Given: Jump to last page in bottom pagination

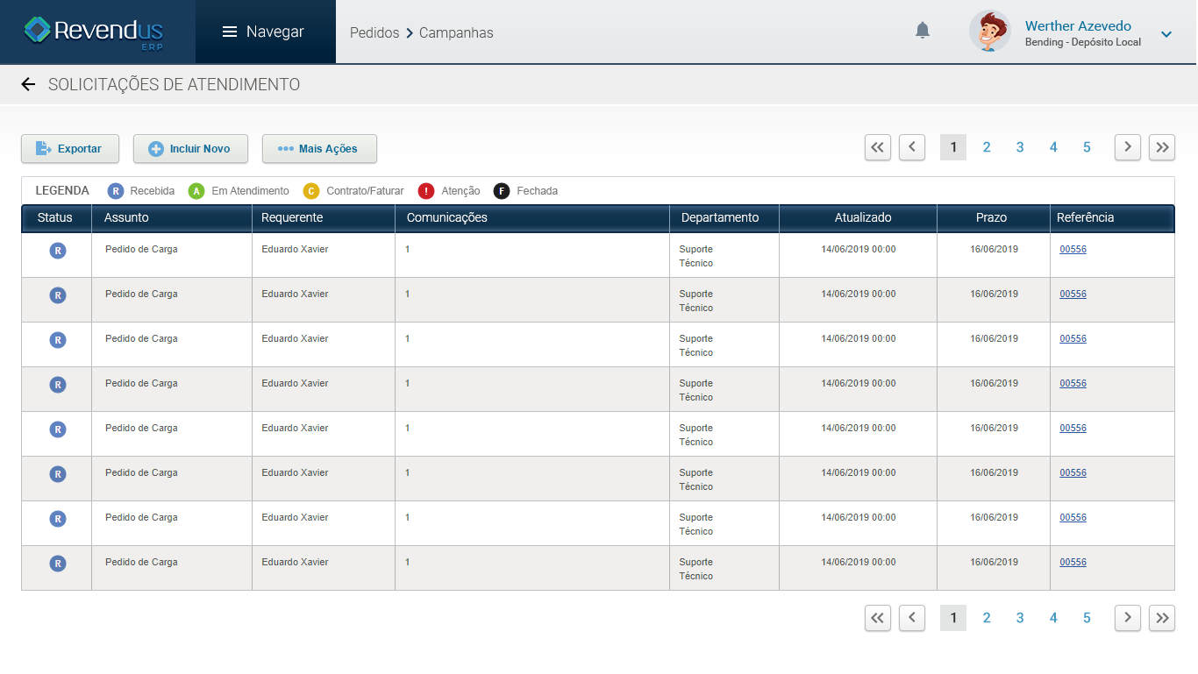Looking at the screenshot, I should point(1162,618).
